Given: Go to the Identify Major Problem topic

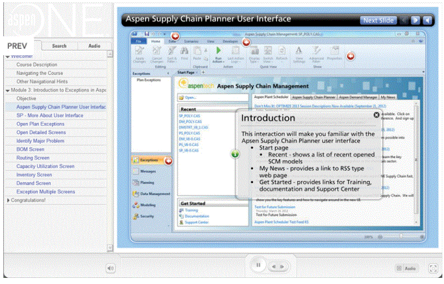Looking at the screenshot, I should coord(40,141).
